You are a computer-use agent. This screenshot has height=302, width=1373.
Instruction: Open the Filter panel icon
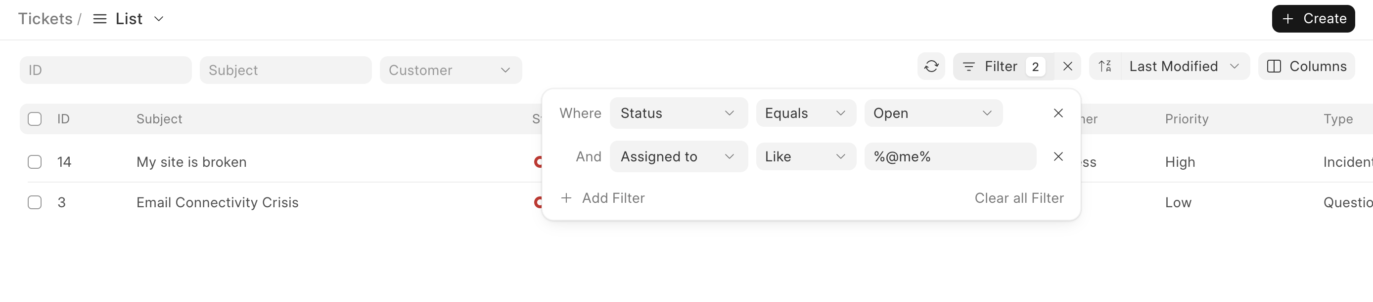click(x=969, y=67)
